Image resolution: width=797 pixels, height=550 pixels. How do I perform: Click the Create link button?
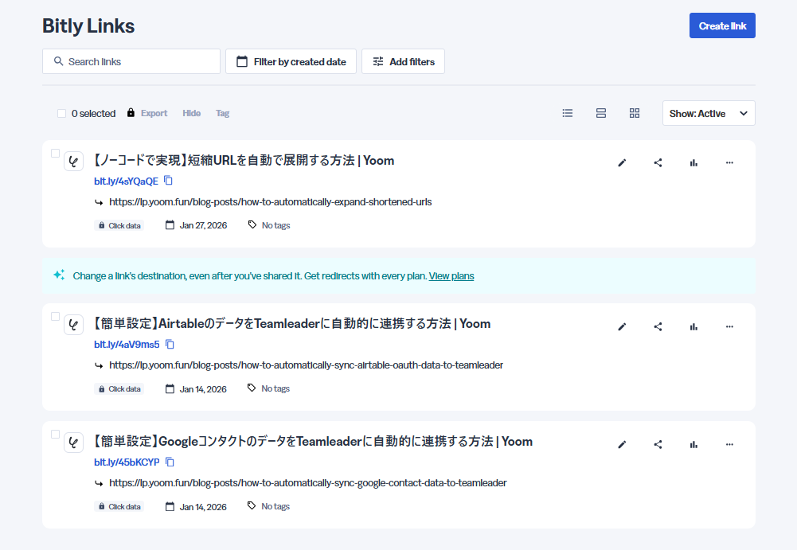coord(722,25)
